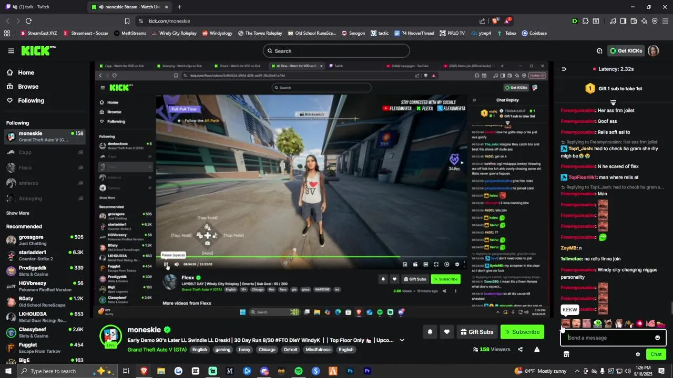
Task: Report stream with the warning triangle icon
Action: pyautogui.click(x=537, y=349)
